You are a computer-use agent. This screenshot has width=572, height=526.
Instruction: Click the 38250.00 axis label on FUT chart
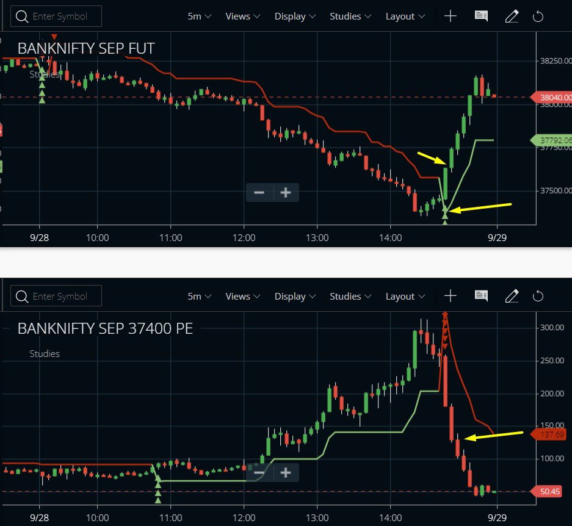556,60
